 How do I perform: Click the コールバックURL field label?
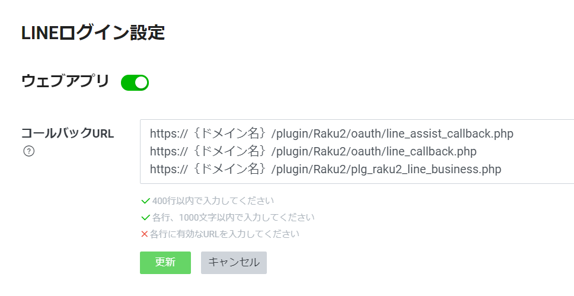tap(67, 133)
